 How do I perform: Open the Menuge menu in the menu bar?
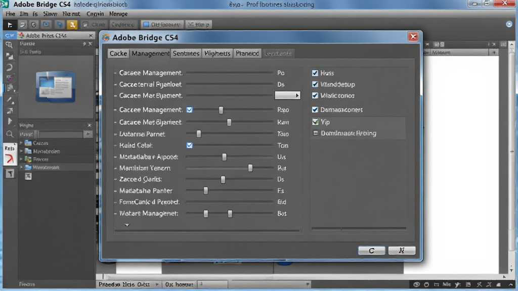click(118, 14)
